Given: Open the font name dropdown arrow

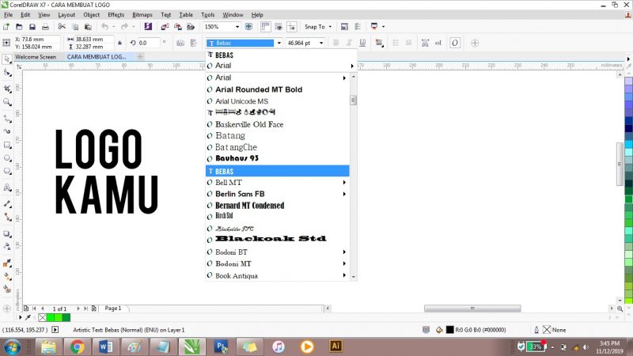Looking at the screenshot, I should [x=279, y=43].
